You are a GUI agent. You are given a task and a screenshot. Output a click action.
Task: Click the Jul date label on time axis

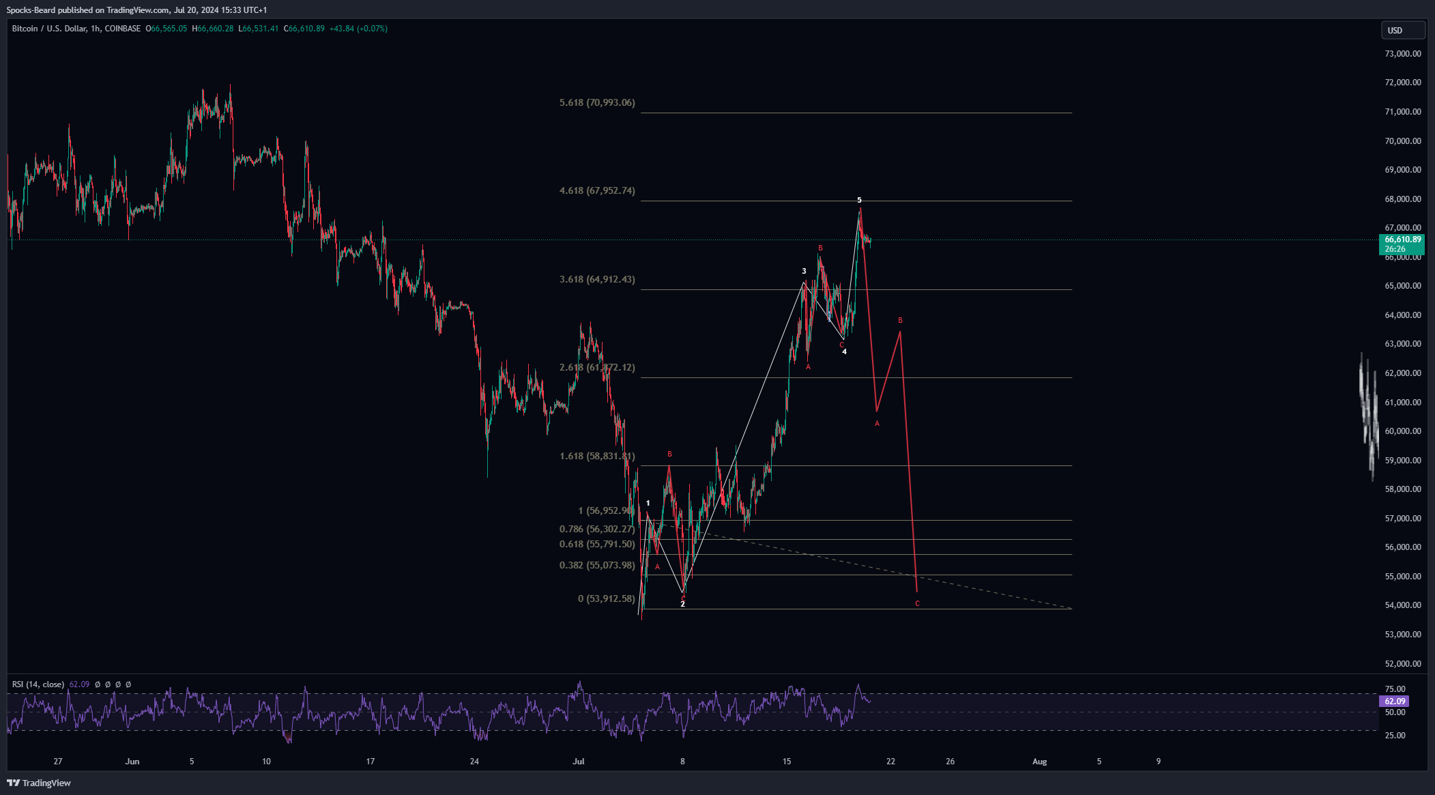coord(579,762)
